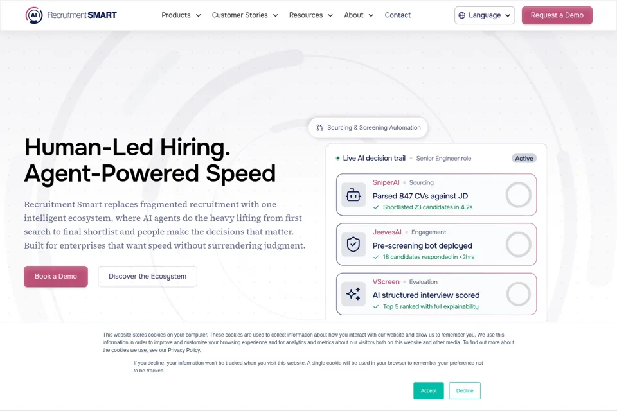
Task: Click the Active status badge
Action: 524,158
